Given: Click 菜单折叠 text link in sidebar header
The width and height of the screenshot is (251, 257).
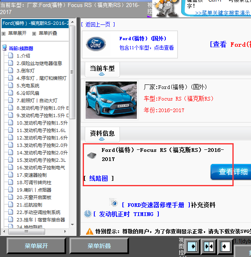Looking at the screenshot, I should (48, 33).
